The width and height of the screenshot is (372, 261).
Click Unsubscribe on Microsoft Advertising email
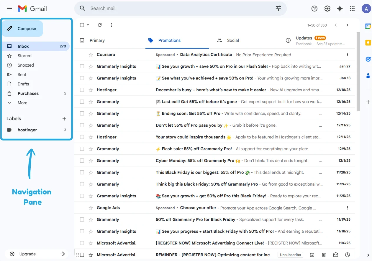coord(290,255)
